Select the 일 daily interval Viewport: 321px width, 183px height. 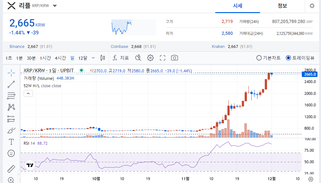point(72,58)
